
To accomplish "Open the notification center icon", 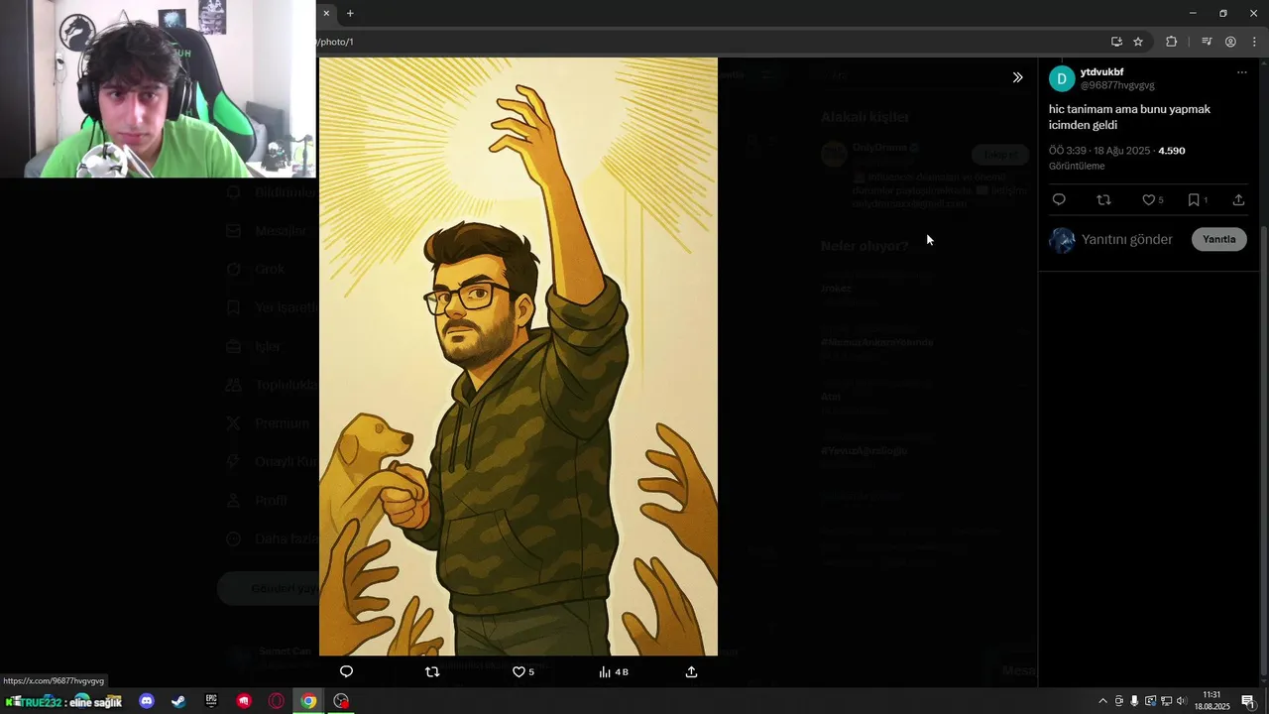I will [x=1248, y=701].
